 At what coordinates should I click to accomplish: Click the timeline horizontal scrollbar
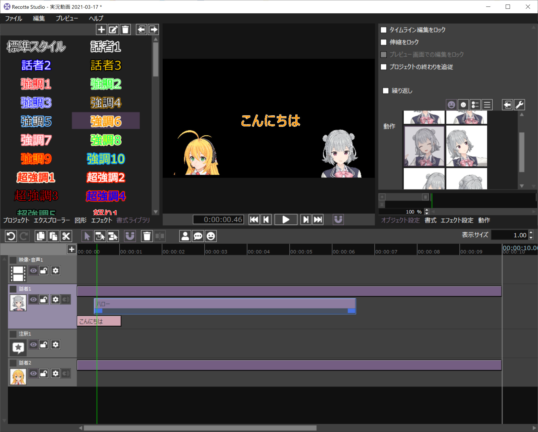point(200,428)
